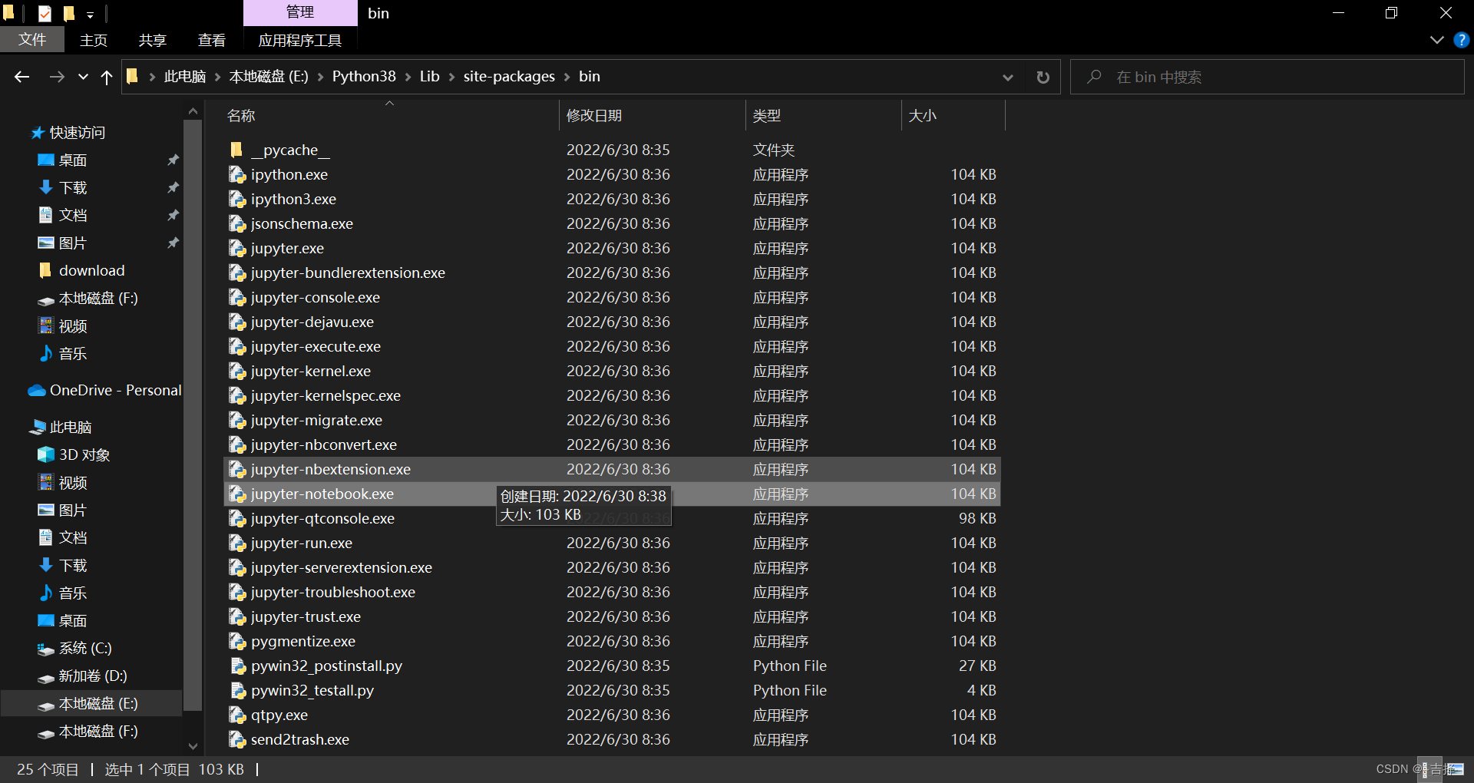This screenshot has width=1474, height=783.
Task: Select jupyter-console.exe file icon
Action: [x=237, y=297]
